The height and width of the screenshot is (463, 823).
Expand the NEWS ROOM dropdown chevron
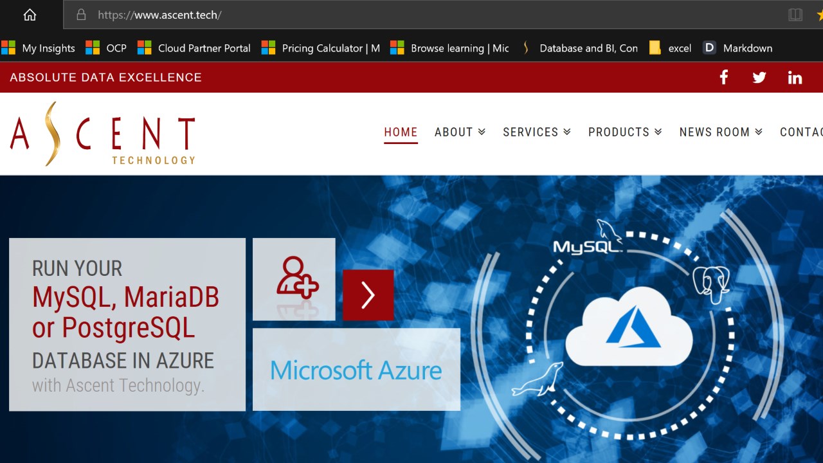coord(759,132)
